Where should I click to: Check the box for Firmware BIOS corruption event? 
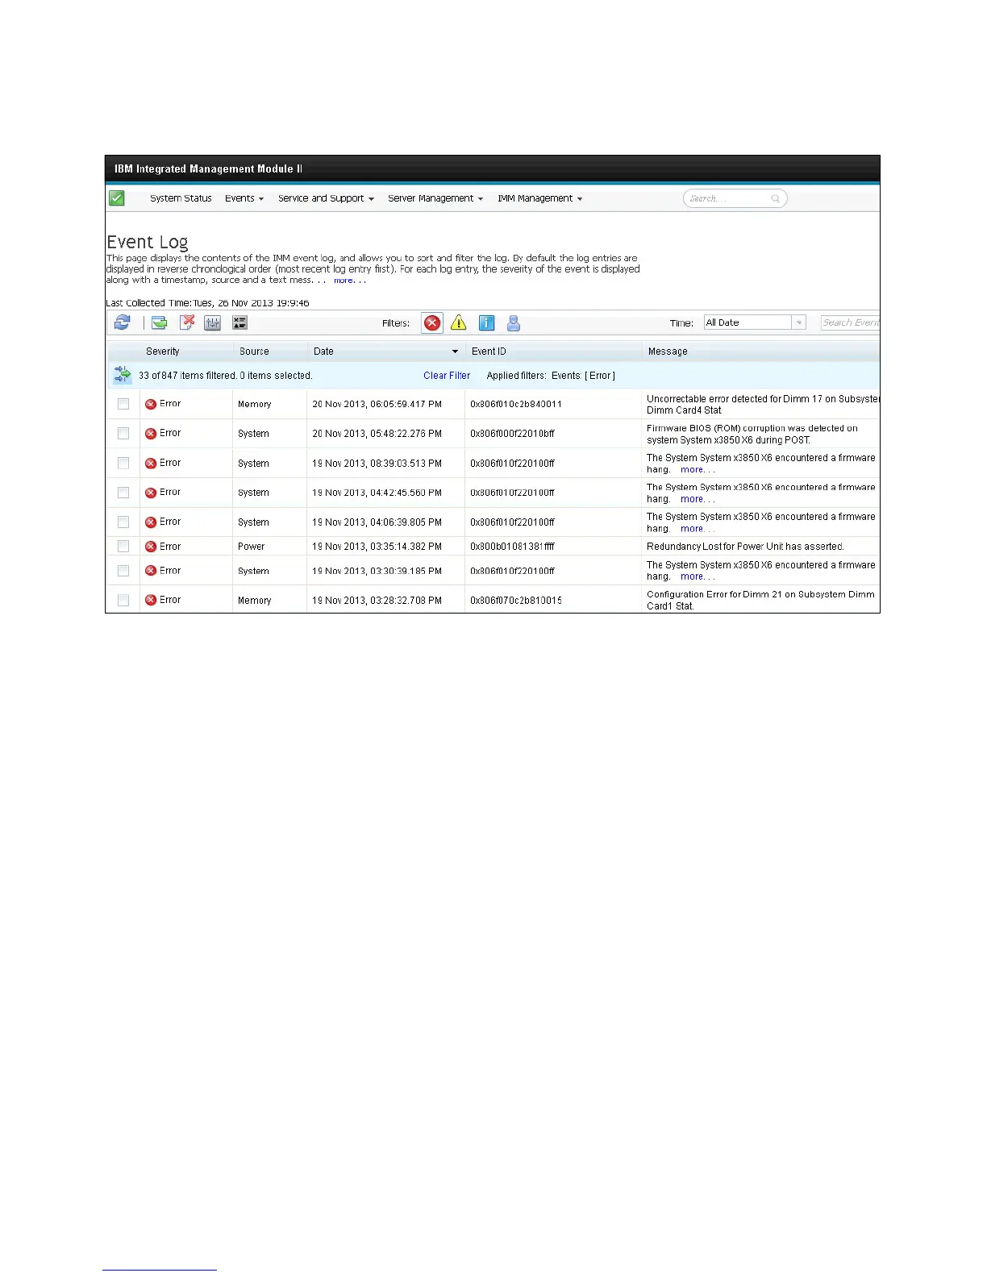click(x=123, y=434)
